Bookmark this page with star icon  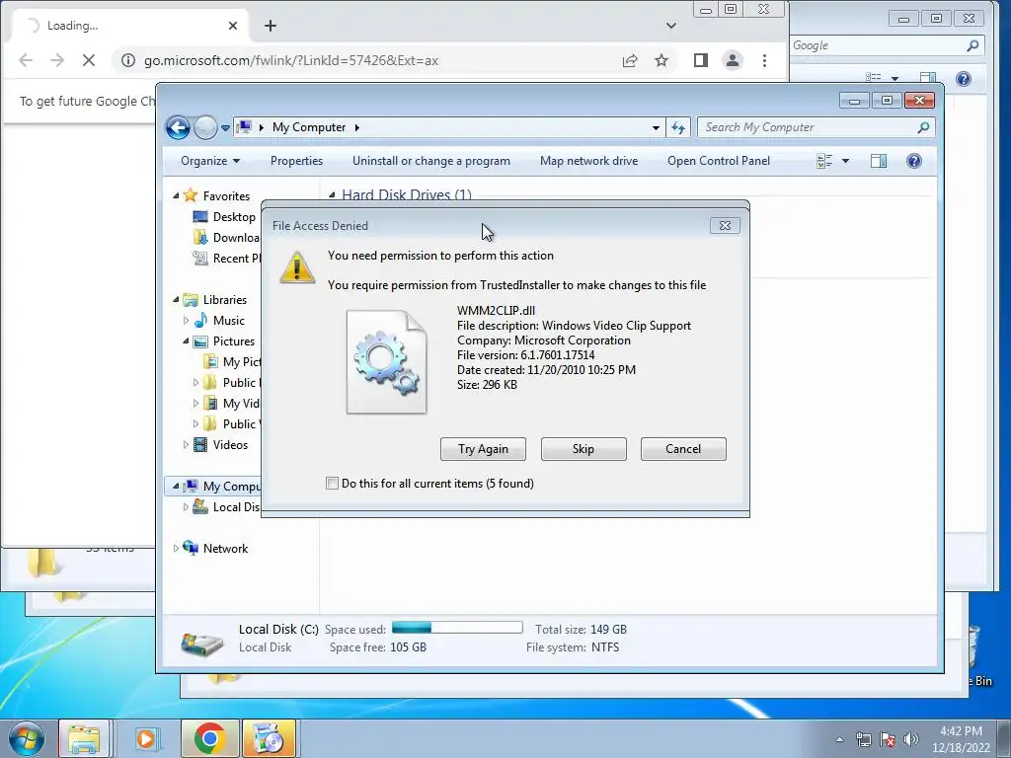pyautogui.click(x=661, y=60)
